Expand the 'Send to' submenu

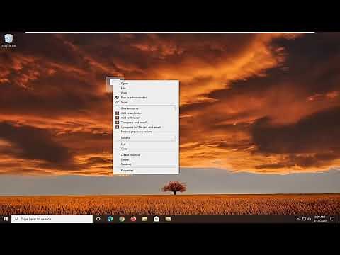click(x=146, y=138)
